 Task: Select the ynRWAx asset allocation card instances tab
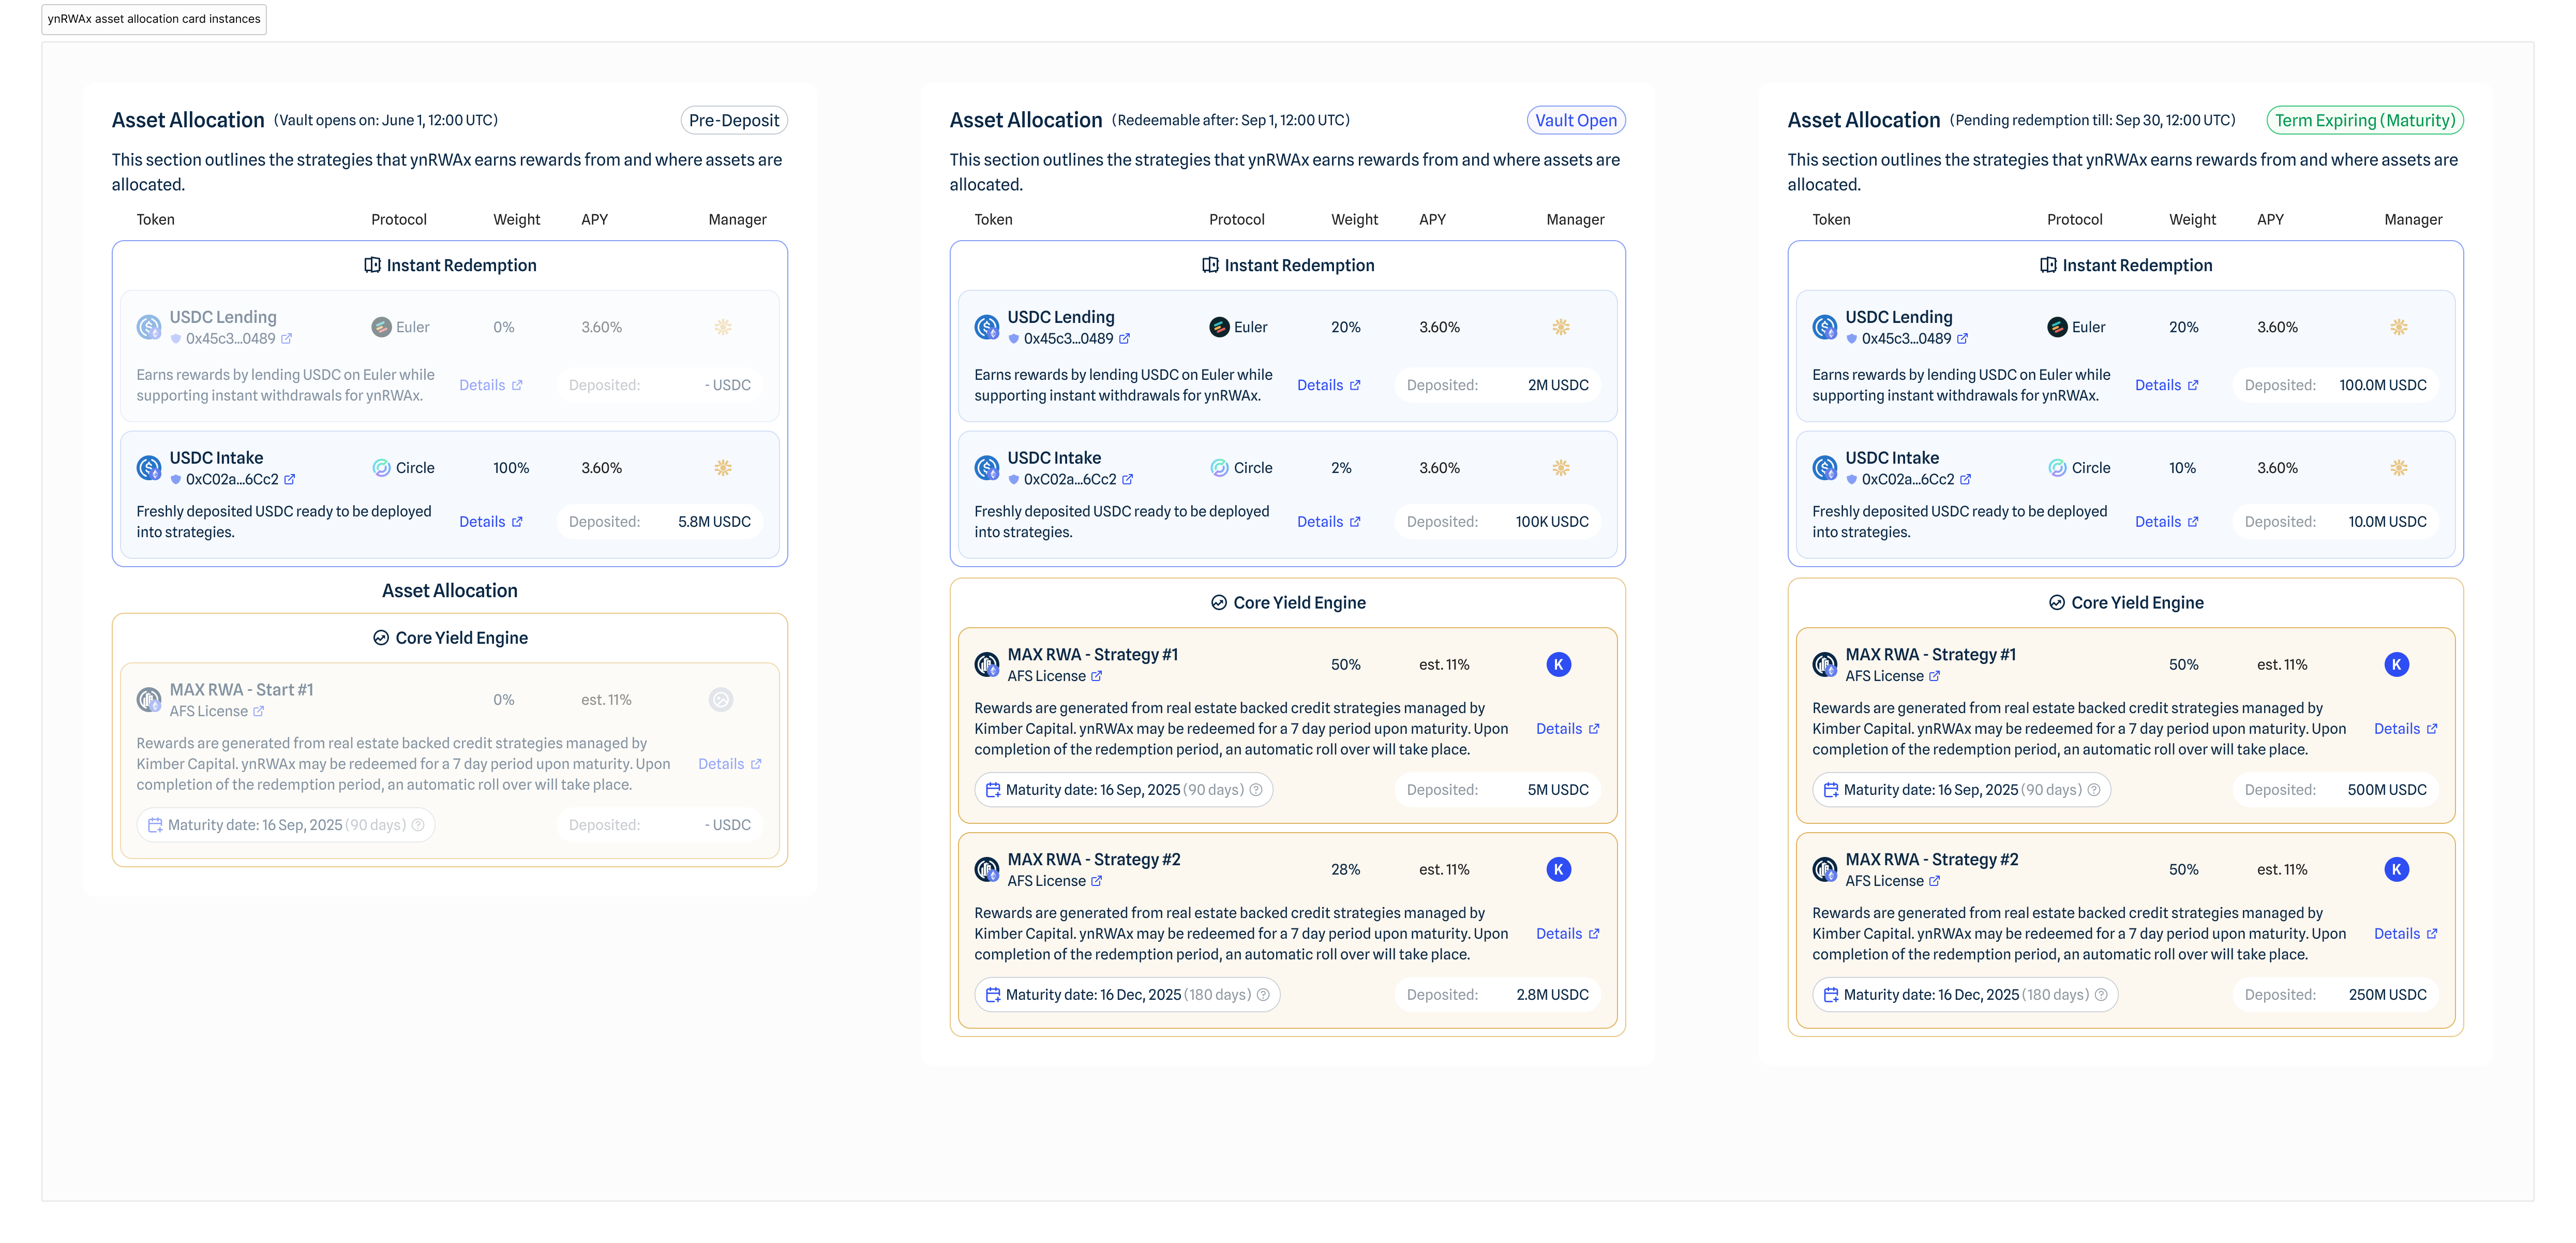[x=154, y=19]
